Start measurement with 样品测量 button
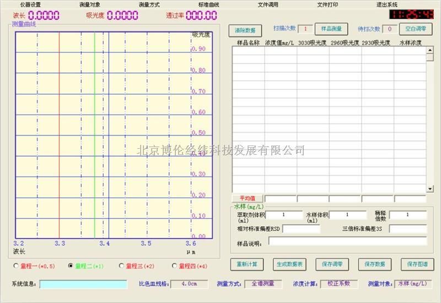This screenshot has width=441, height=303. (x=331, y=29)
